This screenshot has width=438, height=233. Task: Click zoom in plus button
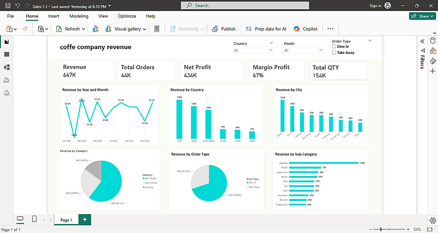click(408, 229)
